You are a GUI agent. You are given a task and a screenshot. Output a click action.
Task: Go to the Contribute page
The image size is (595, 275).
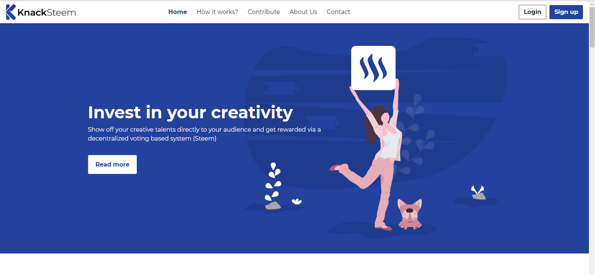[x=264, y=12]
